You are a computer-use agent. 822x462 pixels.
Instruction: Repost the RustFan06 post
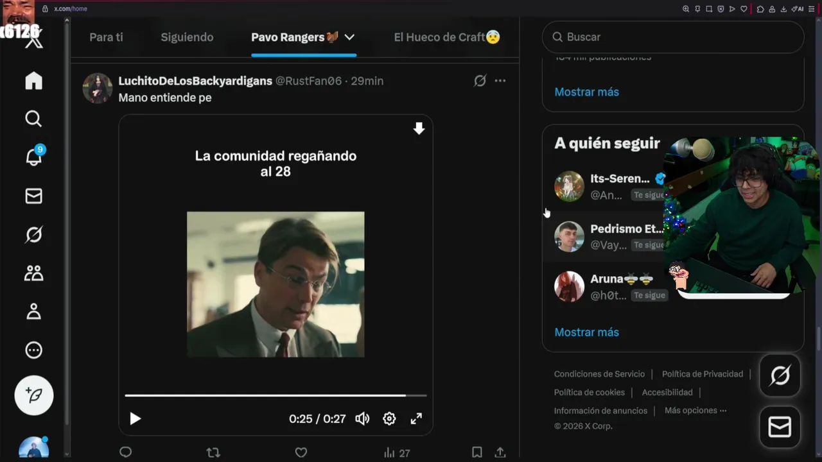[x=213, y=452]
